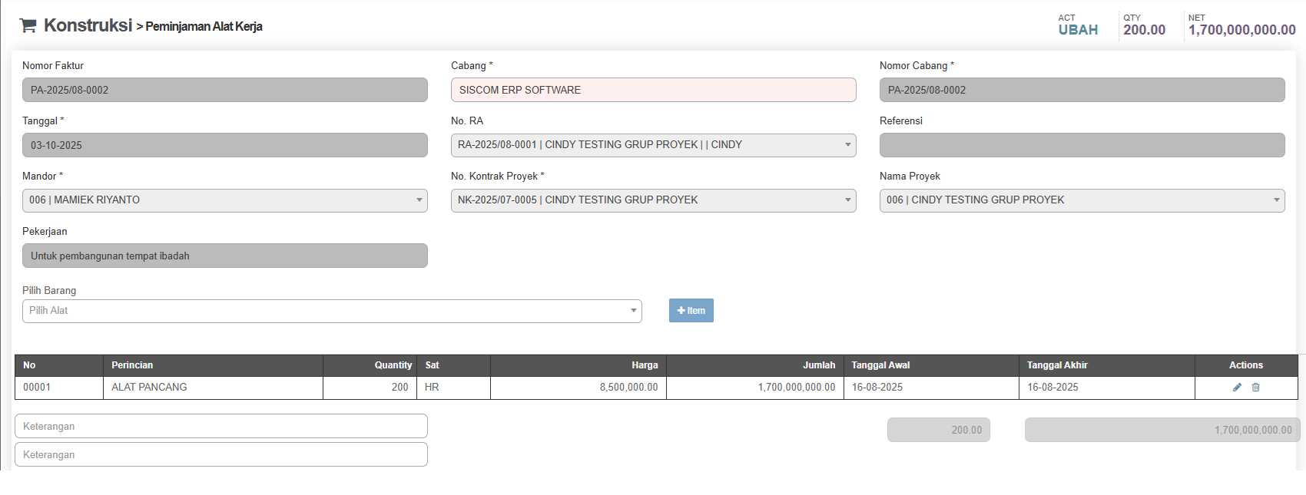The image size is (1306, 495).
Task: Open the Pilih Alat combo box
Action: pyautogui.click(x=332, y=311)
